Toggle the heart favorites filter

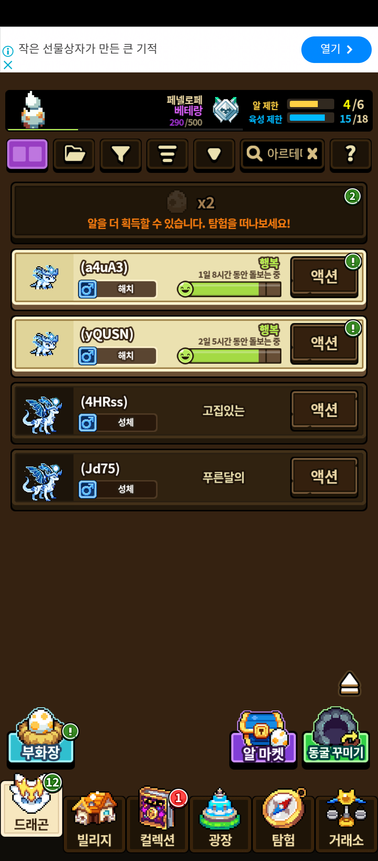click(214, 154)
